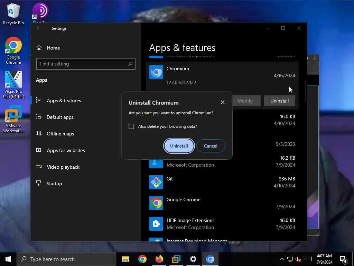The height and width of the screenshot is (266, 354).
Task: Click the apps list vertical scrollbar
Action: click(x=306, y=91)
